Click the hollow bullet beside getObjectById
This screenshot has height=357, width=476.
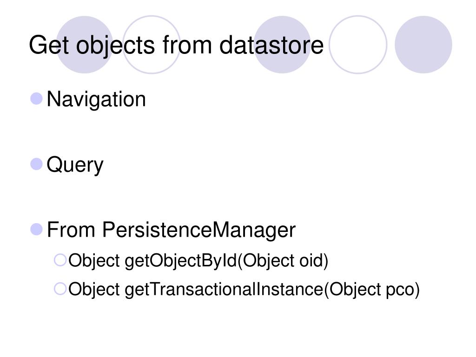coord(60,260)
